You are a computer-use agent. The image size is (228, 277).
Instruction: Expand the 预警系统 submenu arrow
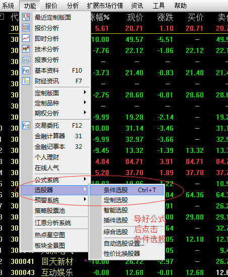pos(85,199)
